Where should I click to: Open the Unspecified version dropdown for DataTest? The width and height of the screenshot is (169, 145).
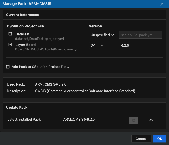pos(102,35)
